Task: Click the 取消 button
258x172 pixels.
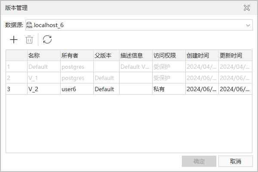Action: tap(235, 161)
